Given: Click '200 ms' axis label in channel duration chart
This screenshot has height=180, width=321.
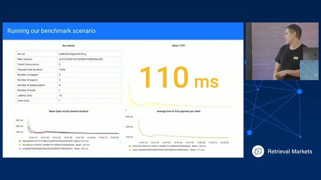Looking at the screenshot, I should tap(20, 126).
